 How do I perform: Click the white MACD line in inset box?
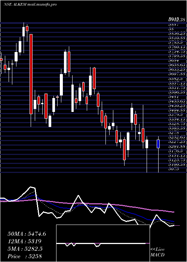pyautogui.click(x=102, y=243)
